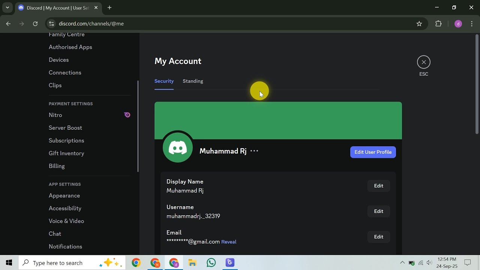Go back with the browser back arrow
This screenshot has width=480, height=270.
8,24
